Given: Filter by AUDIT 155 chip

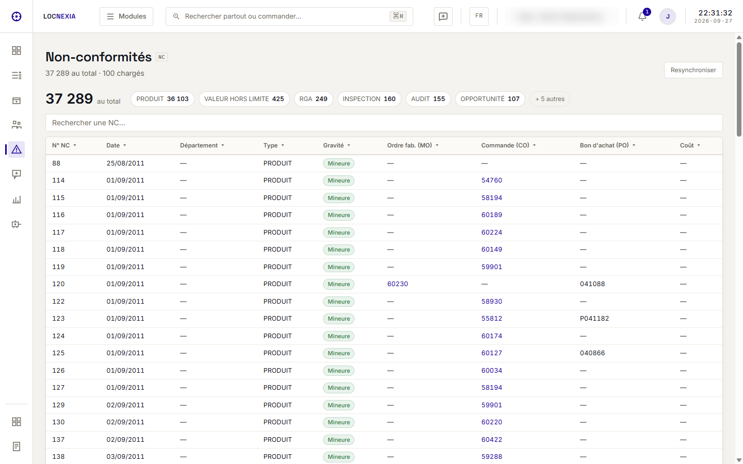Looking at the screenshot, I should coord(428,99).
